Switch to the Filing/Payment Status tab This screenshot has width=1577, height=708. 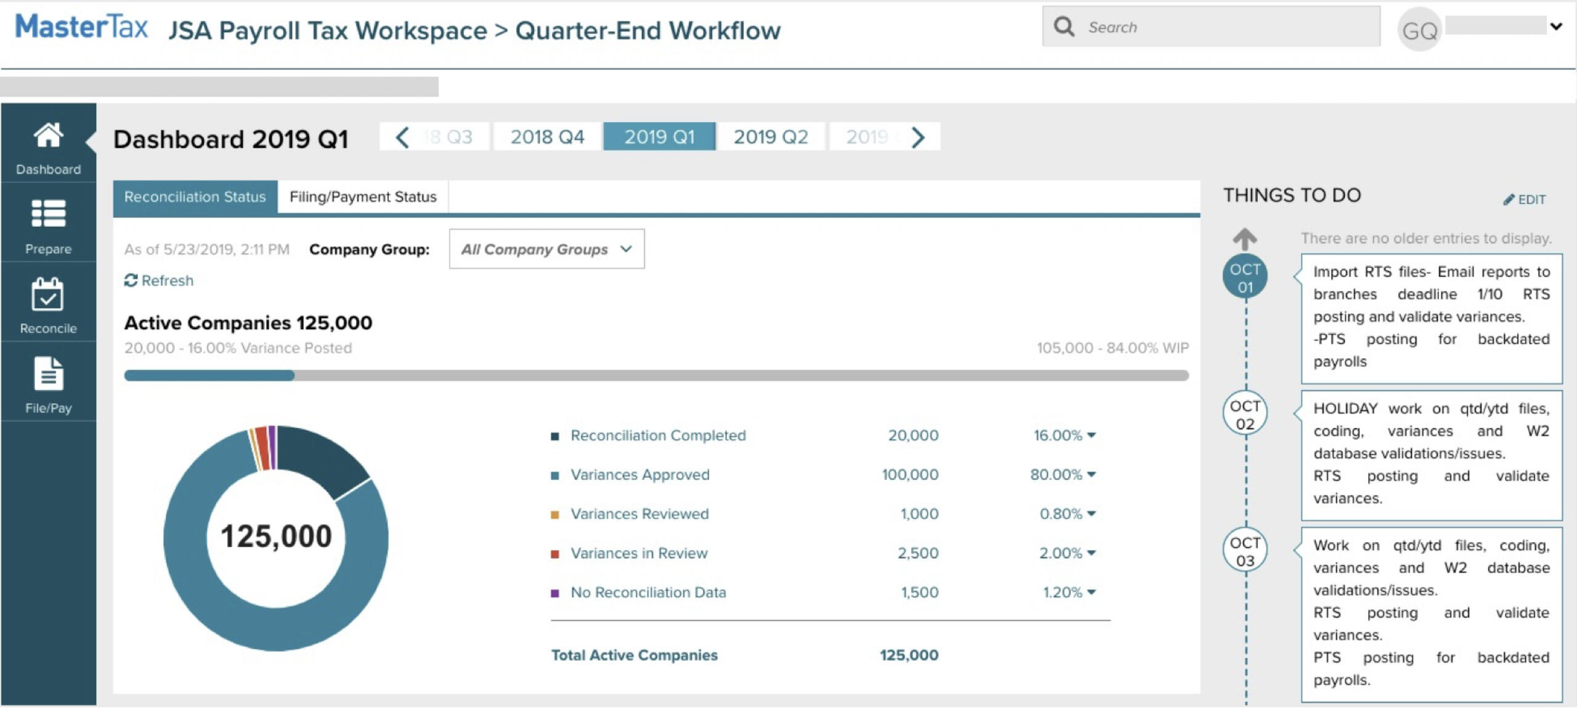tap(363, 197)
